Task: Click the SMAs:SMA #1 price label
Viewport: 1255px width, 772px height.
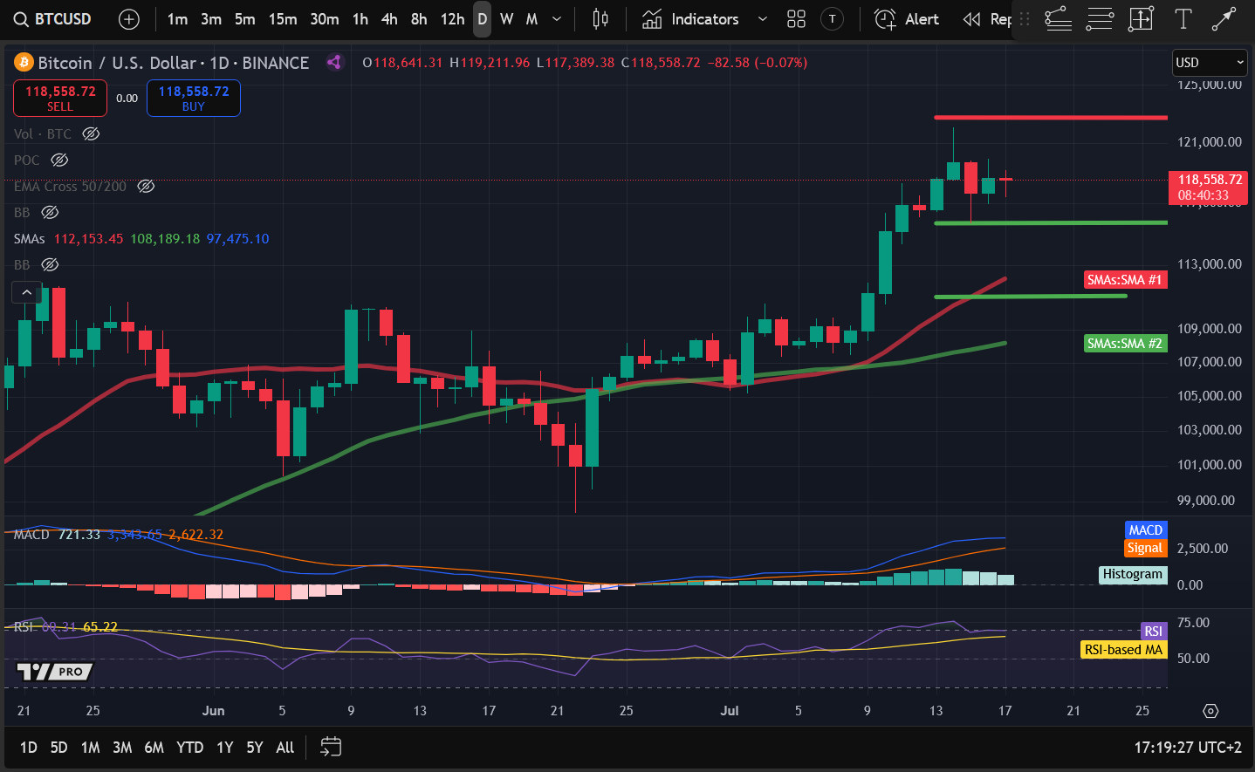Action: tap(1124, 280)
